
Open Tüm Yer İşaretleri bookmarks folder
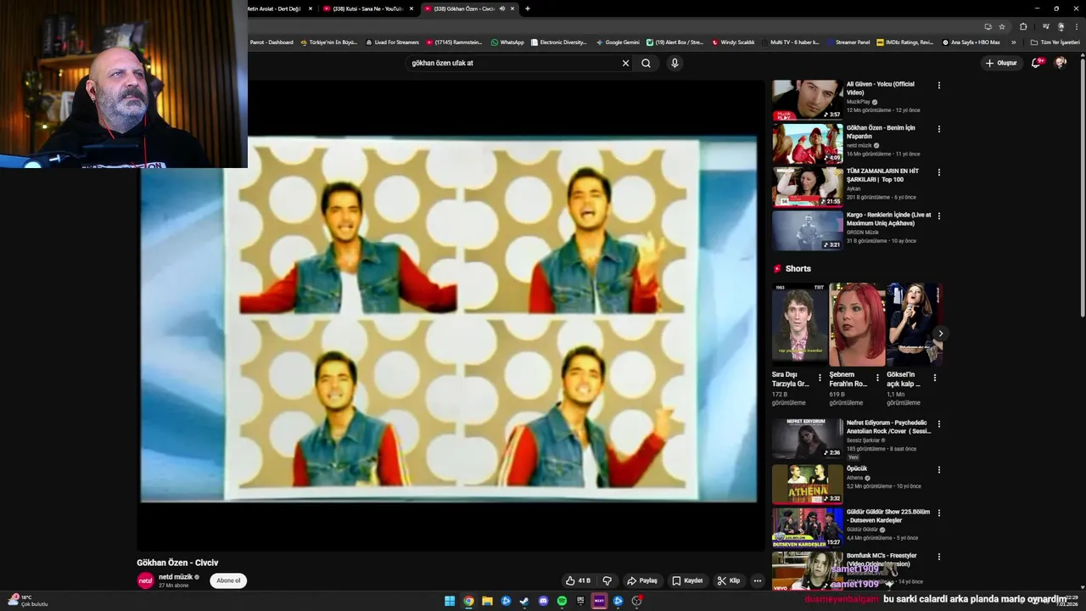[x=1055, y=42]
